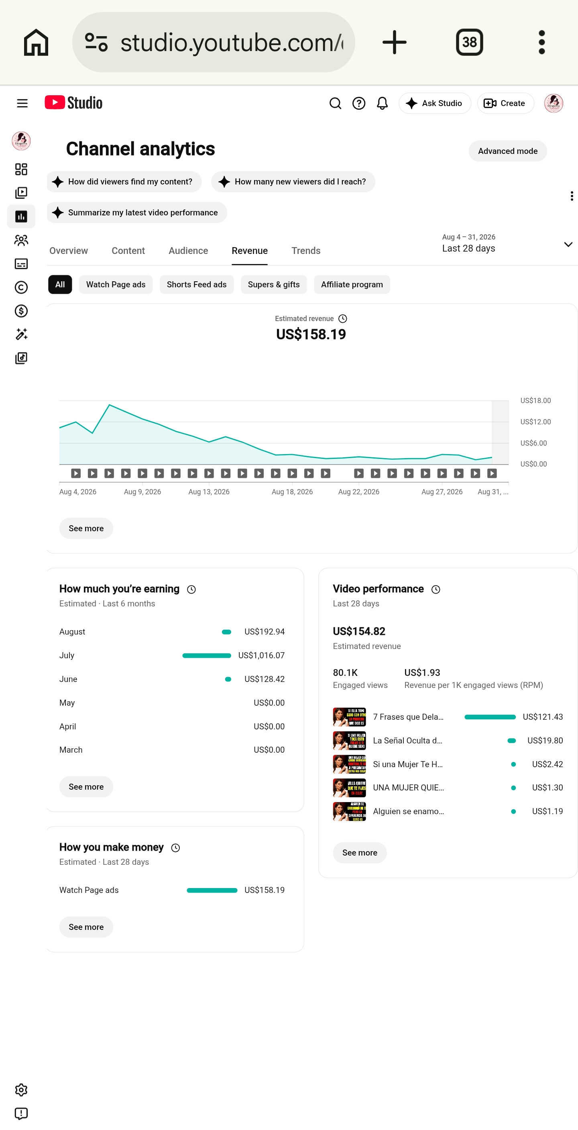Switch to the Audience tab

(x=188, y=250)
